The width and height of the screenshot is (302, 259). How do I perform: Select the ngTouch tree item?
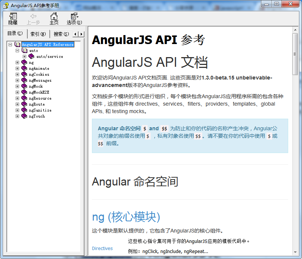[37, 116]
